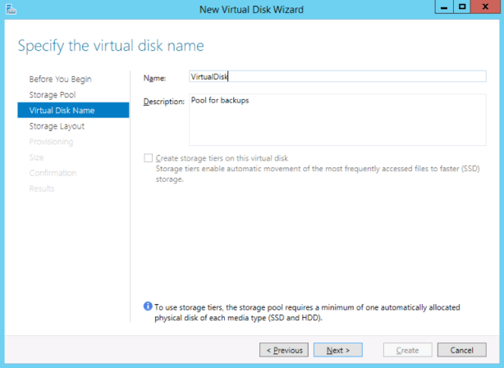Select the Storage Pool step in the sidebar
504x368 pixels.
tap(54, 94)
